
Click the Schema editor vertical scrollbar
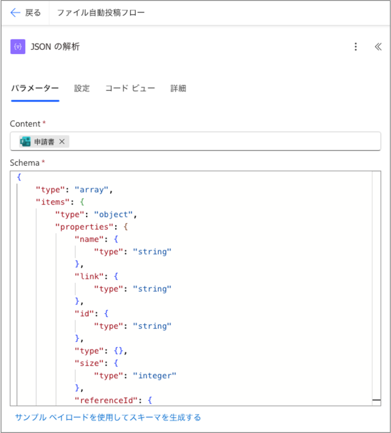(x=376, y=288)
